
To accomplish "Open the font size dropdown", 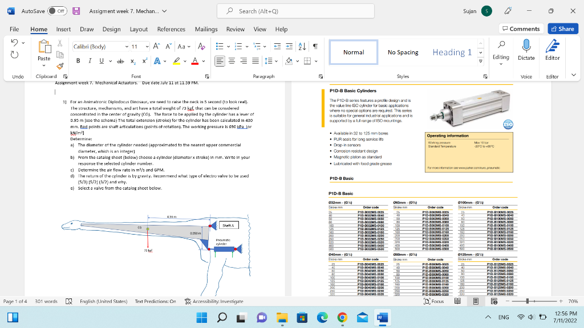I will [x=147, y=47].
